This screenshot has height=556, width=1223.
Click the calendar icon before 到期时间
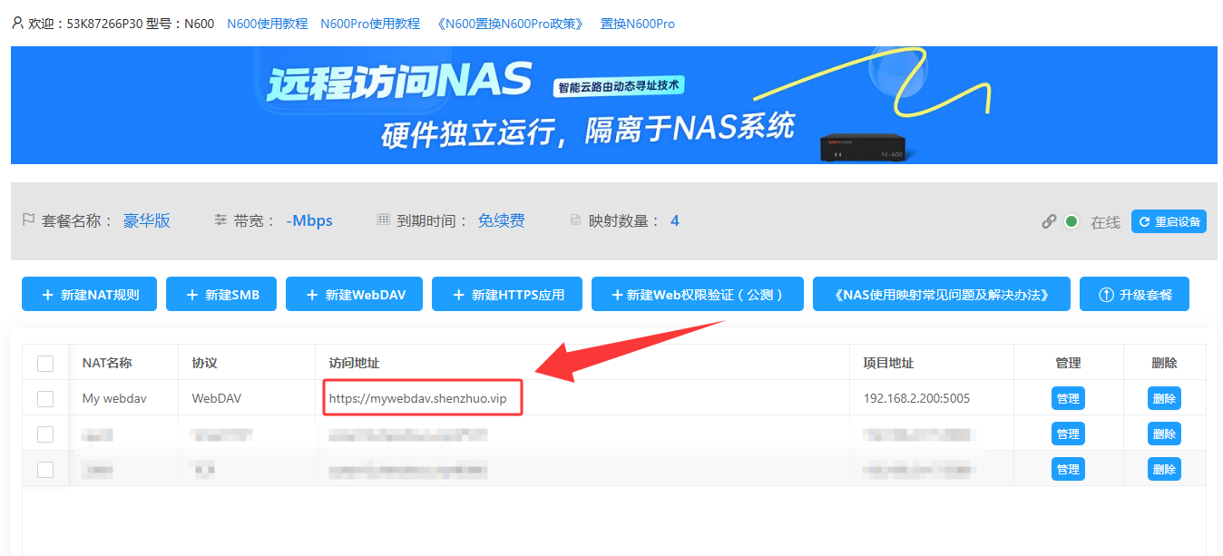click(x=383, y=220)
